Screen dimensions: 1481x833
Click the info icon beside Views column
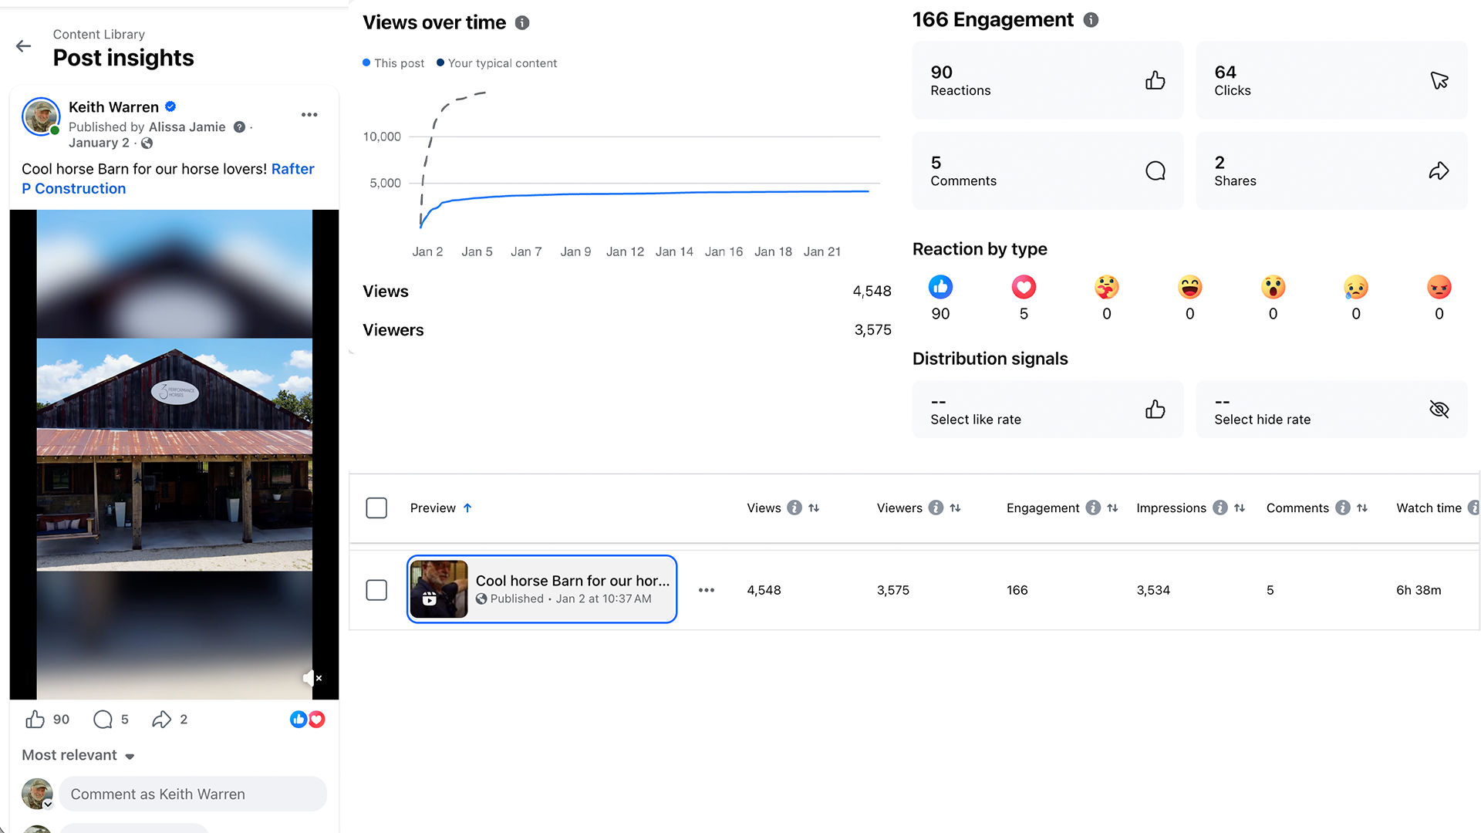(794, 508)
